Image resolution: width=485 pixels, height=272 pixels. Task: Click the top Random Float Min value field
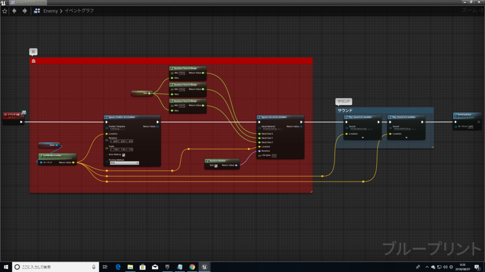[182, 73]
